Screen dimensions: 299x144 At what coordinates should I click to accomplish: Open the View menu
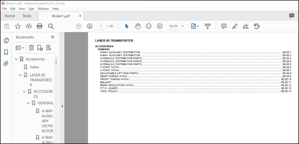click(x=22, y=9)
